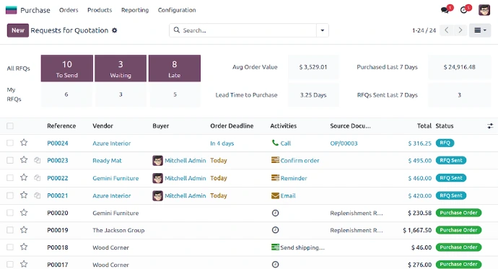
Task: Check the P00022 row checkbox
Action: click(x=10, y=177)
